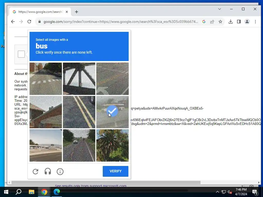The image size is (263, 197).
Task: Expand the tab search chevron
Action: (x=220, y=9)
